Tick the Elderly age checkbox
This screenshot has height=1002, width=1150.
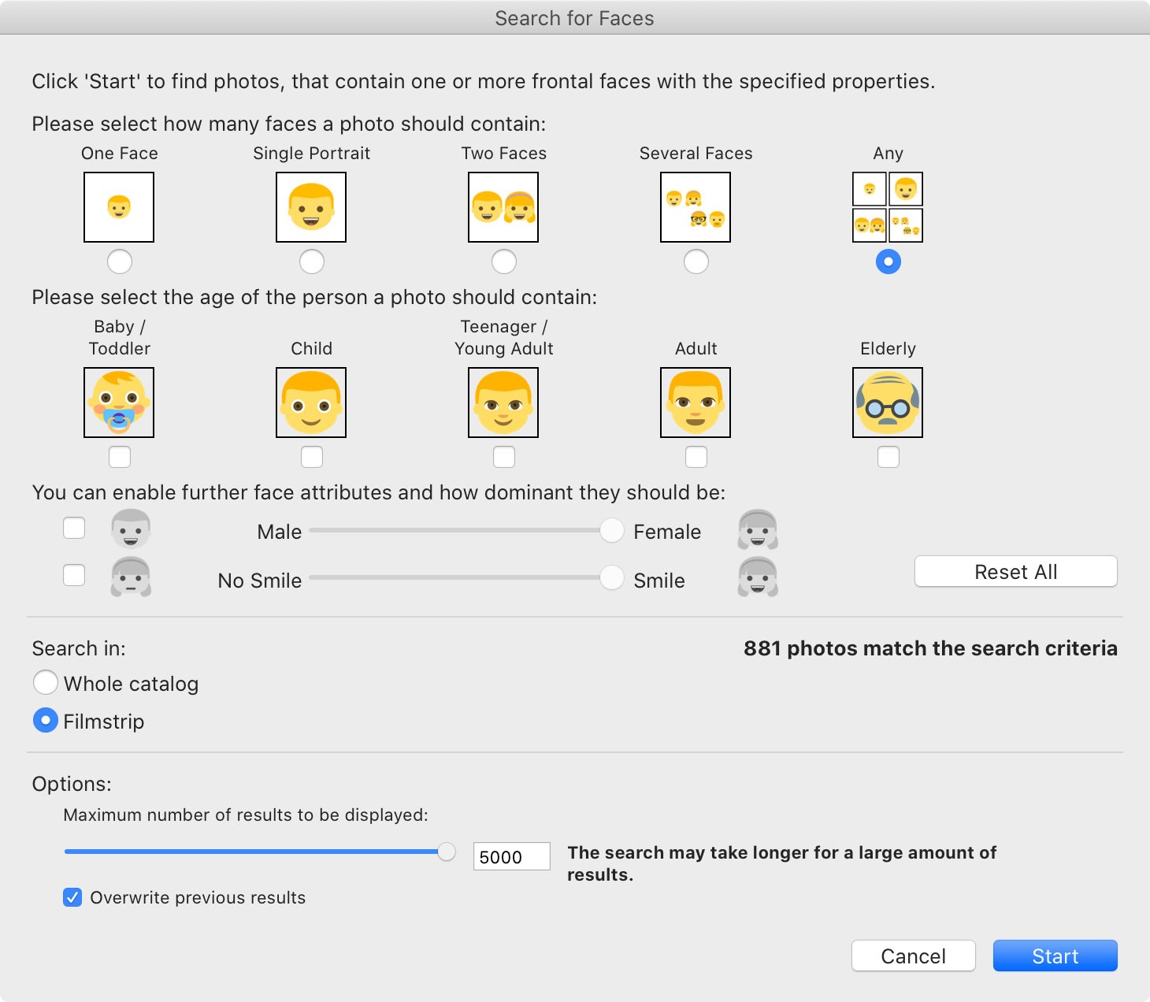pyautogui.click(x=888, y=457)
